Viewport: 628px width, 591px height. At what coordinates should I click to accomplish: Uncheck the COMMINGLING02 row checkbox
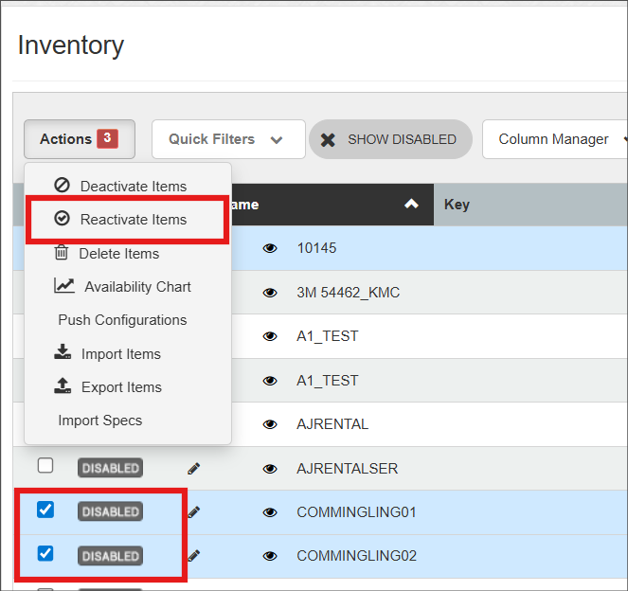45,553
